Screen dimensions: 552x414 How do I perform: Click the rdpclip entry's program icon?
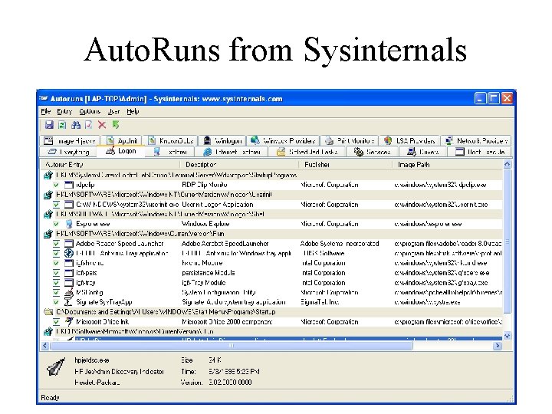pyautogui.click(x=69, y=185)
